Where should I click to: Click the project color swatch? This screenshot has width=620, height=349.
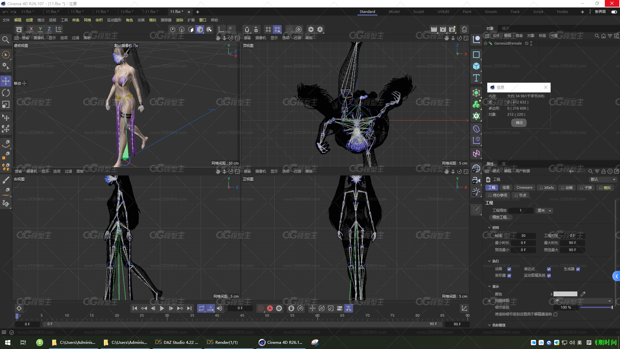click(565, 294)
